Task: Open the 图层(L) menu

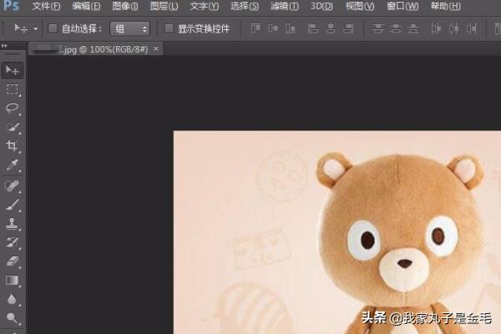Action: 164,6
